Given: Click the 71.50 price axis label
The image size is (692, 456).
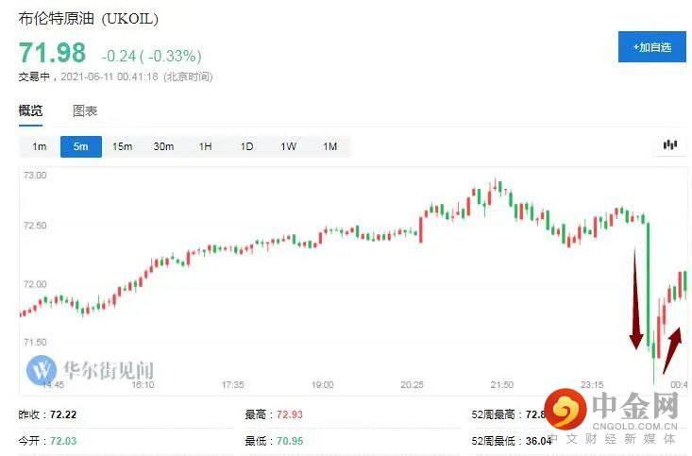Looking at the screenshot, I should pyautogui.click(x=35, y=342).
